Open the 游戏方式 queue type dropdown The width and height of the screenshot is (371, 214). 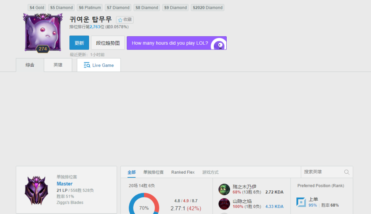point(210,172)
